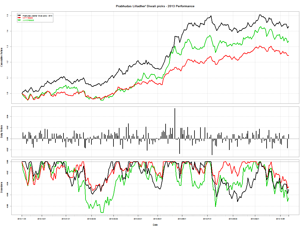Click the red NIFTYBEES legend label
The width and height of the screenshot is (305, 229).
pyautogui.click(x=28, y=18)
